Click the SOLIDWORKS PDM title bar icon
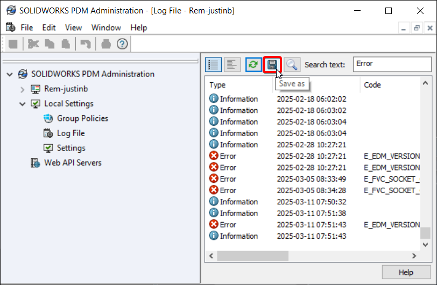Image resolution: width=437 pixels, height=285 pixels. [x=11, y=11]
